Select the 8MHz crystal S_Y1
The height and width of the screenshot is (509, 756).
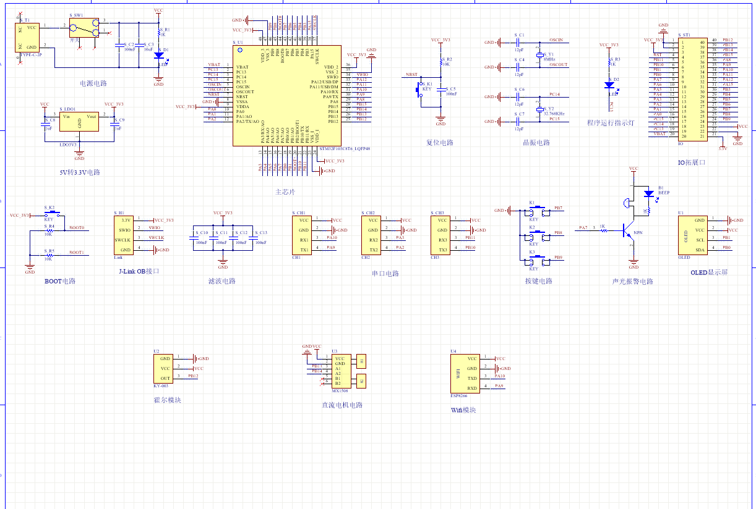tap(539, 56)
